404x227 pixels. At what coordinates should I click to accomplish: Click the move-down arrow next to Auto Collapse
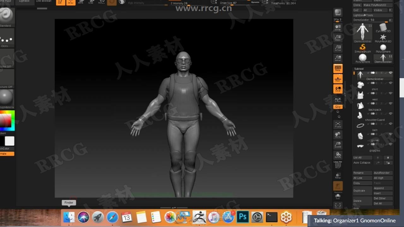click(388, 163)
